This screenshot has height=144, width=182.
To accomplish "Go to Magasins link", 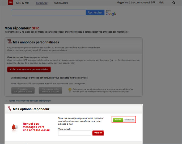I will [x=122, y=3].
